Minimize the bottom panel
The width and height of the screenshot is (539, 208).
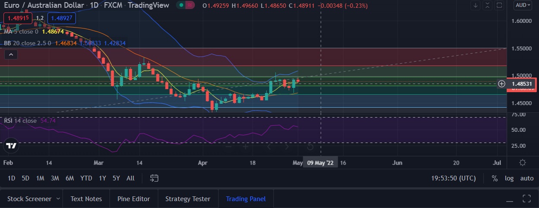[510, 199]
